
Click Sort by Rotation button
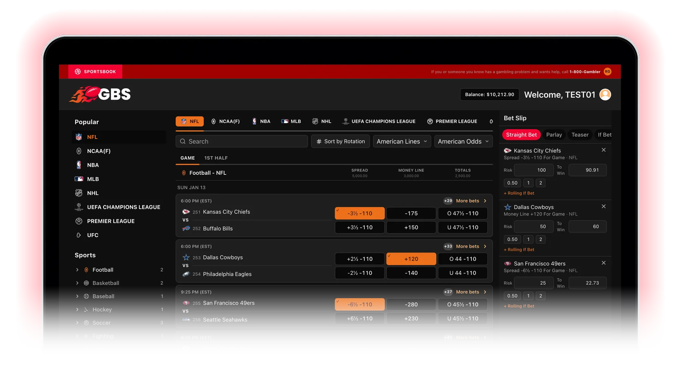[340, 141]
